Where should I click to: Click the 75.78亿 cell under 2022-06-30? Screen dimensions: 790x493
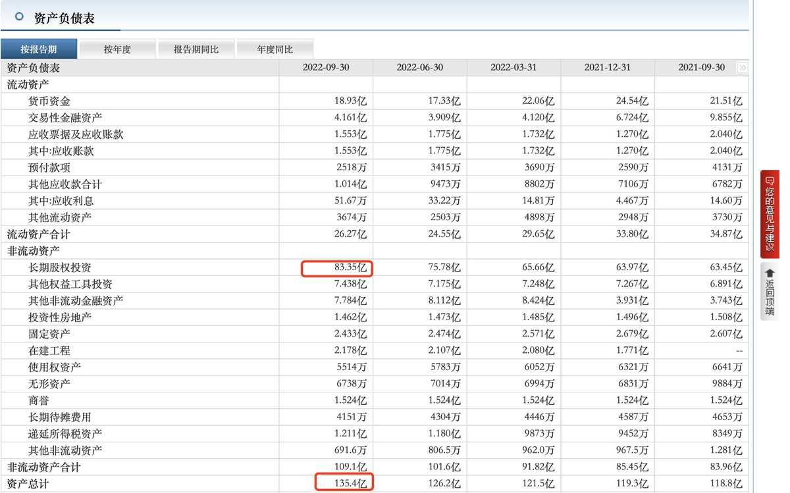(444, 268)
